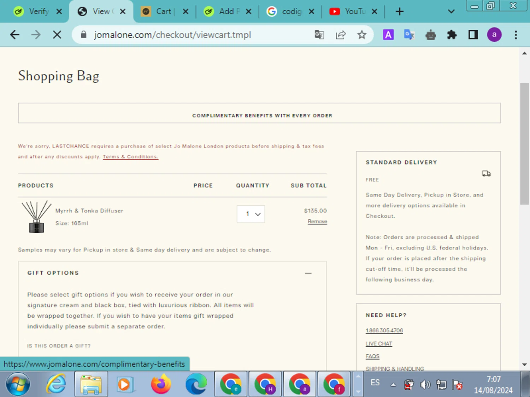Open the quantity dropdown for Myrrh & Tonka Diffuser
Image resolution: width=530 pixels, height=397 pixels.
(251, 214)
